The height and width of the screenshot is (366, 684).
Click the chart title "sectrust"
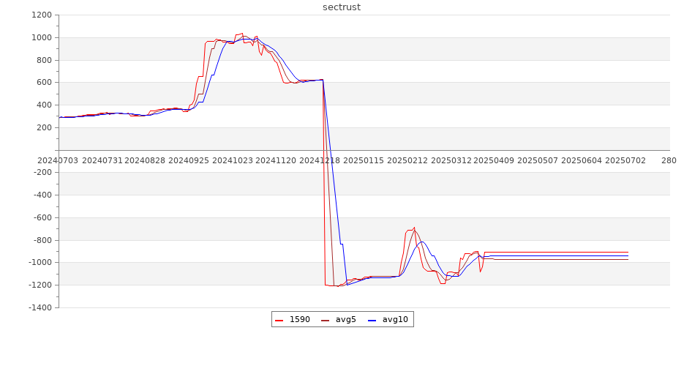click(x=342, y=7)
